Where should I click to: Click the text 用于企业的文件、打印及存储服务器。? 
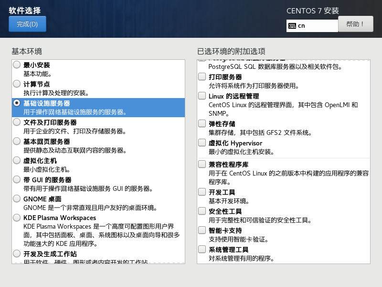pos(75,131)
